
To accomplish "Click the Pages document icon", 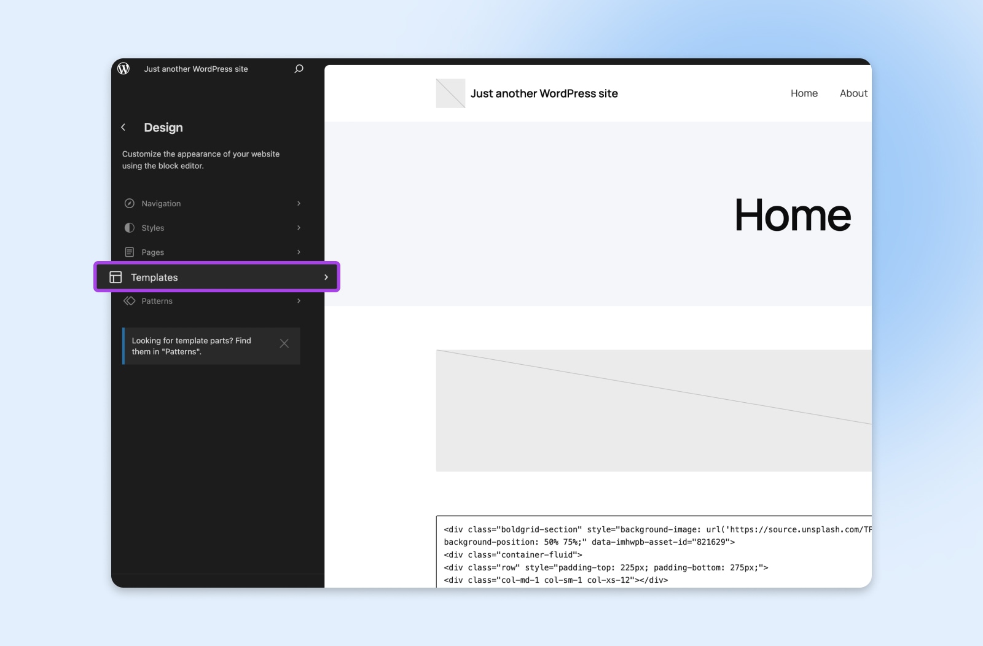I will [x=129, y=252].
